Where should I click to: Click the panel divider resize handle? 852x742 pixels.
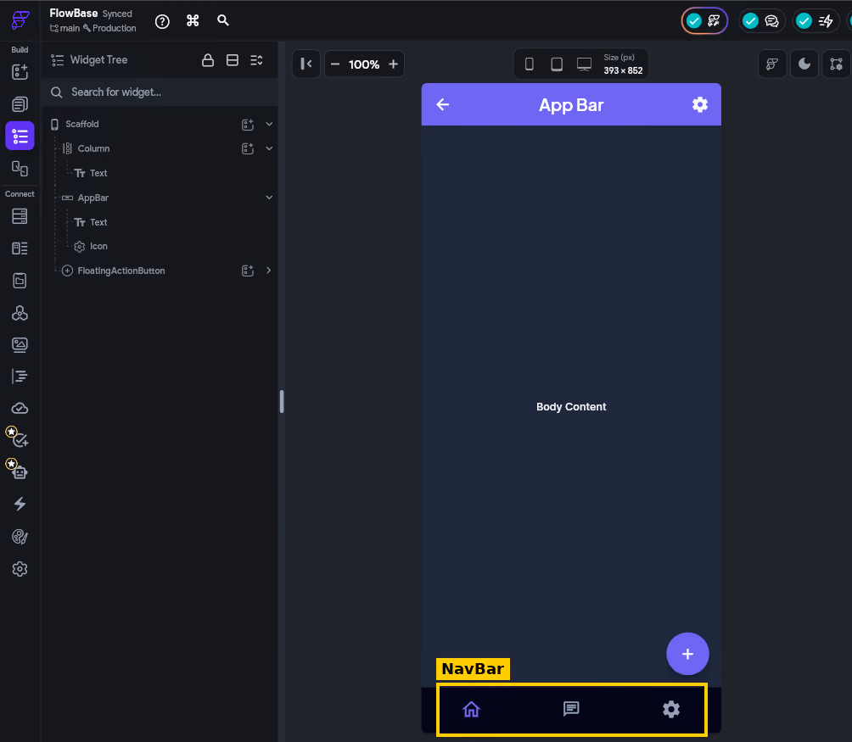(x=282, y=402)
